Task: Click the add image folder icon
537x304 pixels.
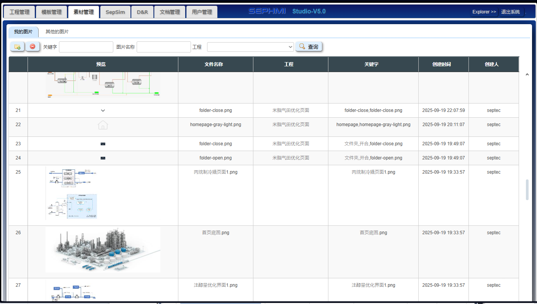Action: [x=17, y=47]
